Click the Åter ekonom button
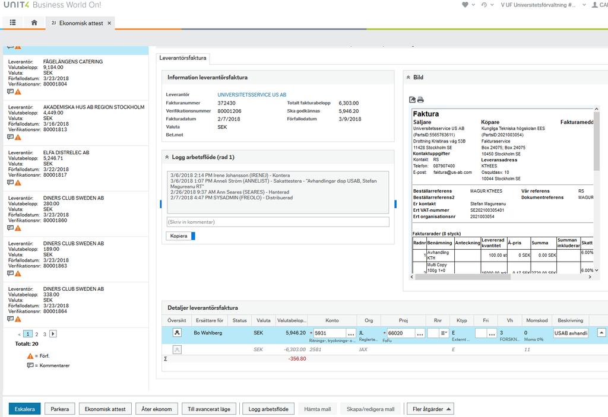608x417 pixels. pyautogui.click(x=157, y=409)
